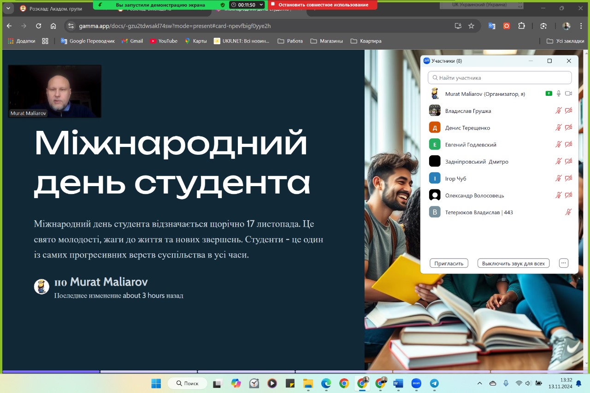Click the Пригласить button
590x393 pixels.
pos(449,264)
